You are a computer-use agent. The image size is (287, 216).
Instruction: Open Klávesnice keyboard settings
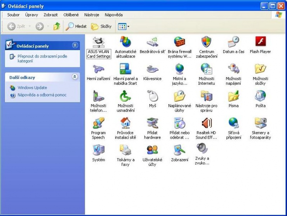click(x=152, y=69)
